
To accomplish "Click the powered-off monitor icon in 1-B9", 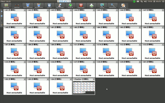I will pyautogui.click(x=61, y=52).
